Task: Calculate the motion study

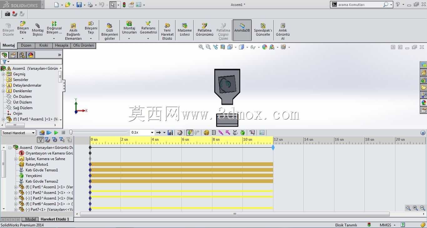Action: pos(42,133)
